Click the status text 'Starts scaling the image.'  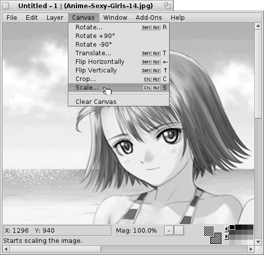click(x=43, y=241)
